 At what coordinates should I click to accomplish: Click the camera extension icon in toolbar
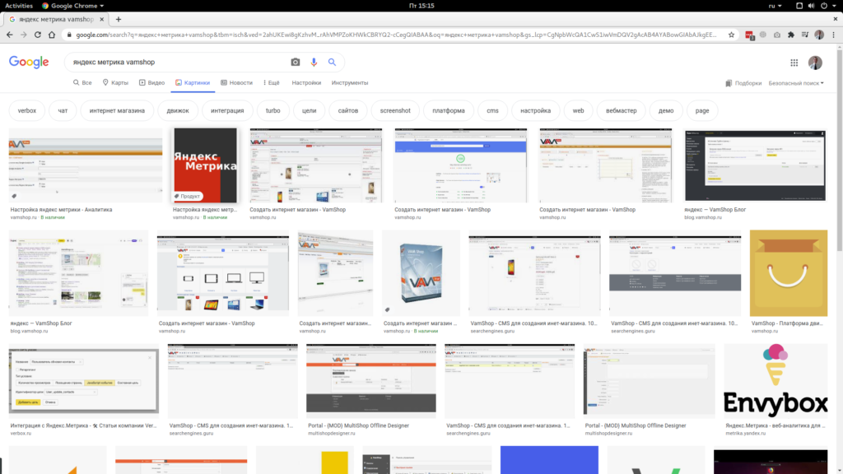click(x=777, y=35)
